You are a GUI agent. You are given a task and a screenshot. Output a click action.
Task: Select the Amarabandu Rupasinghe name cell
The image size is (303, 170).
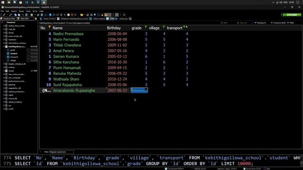pyautogui.click(x=74, y=90)
